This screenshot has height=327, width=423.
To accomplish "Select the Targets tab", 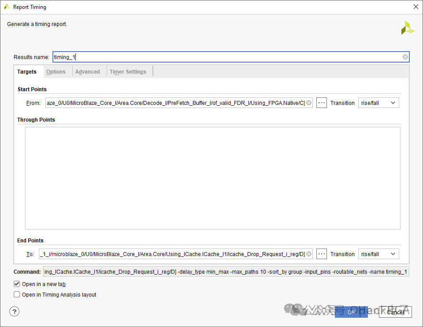I will [27, 72].
